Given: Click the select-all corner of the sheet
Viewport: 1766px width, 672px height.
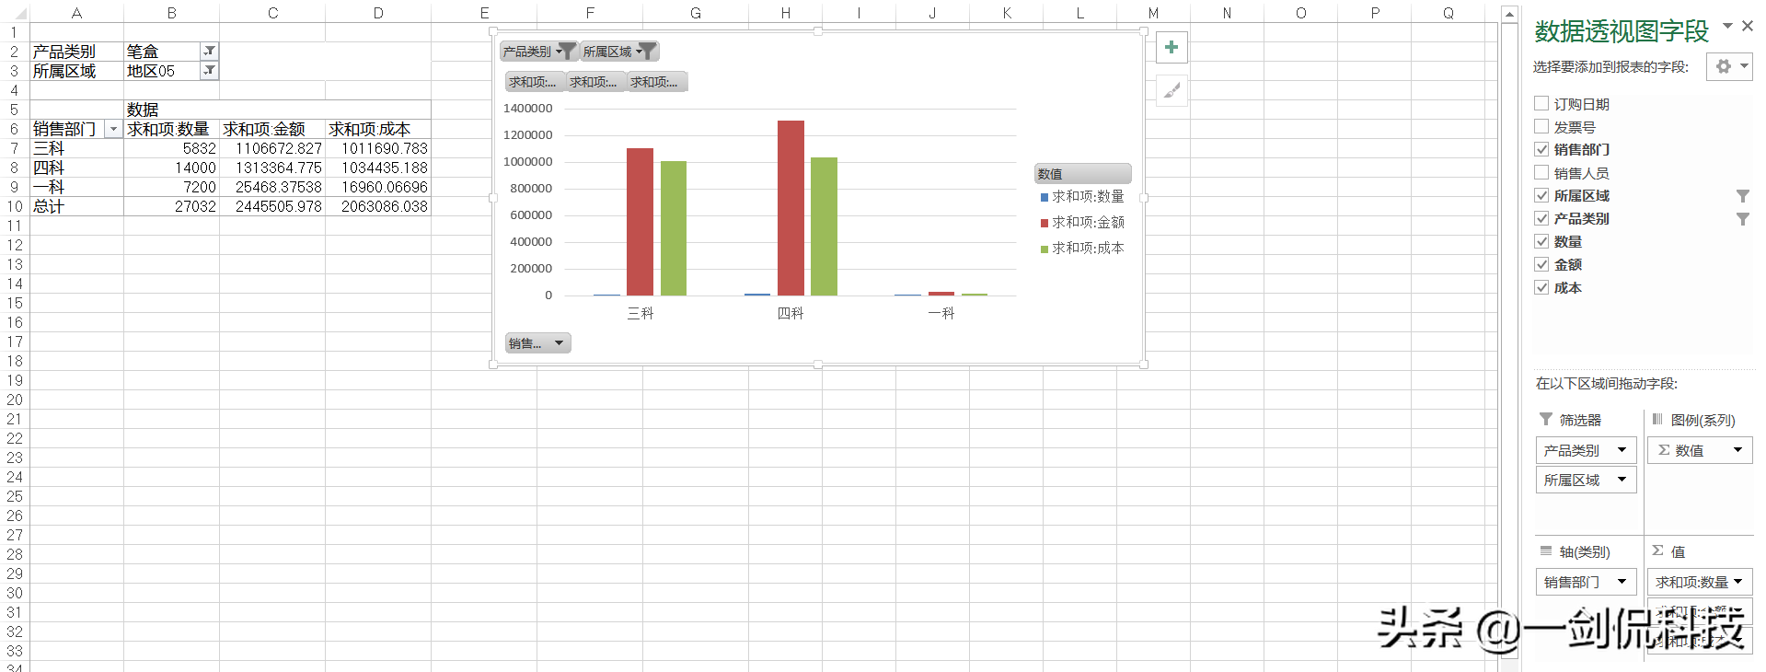Looking at the screenshot, I should pos(14,13).
